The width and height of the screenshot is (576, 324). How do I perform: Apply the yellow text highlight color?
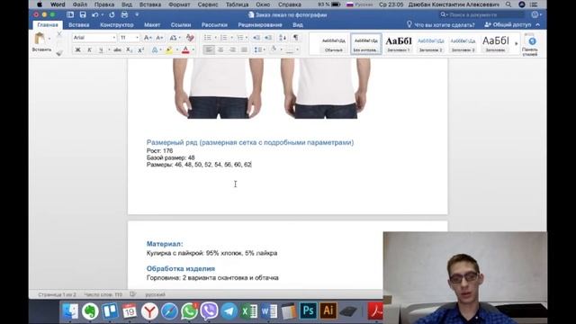pyautogui.click(x=169, y=50)
